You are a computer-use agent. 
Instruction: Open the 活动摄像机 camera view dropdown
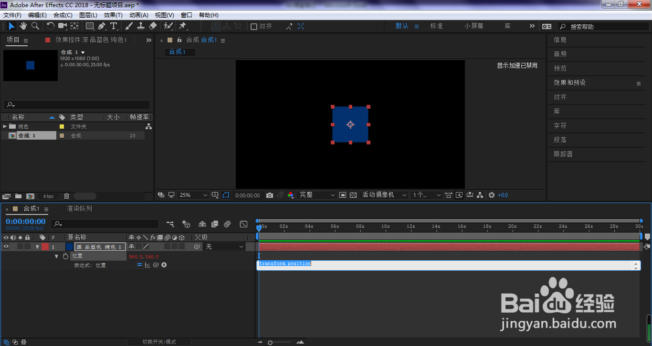click(x=385, y=195)
